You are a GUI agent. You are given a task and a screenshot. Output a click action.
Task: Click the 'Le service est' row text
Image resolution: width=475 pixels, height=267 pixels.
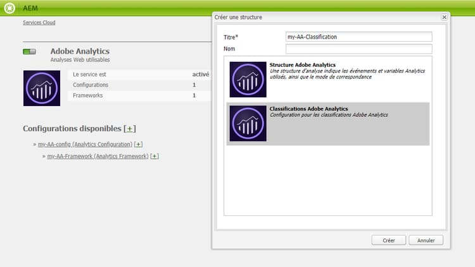pos(89,74)
